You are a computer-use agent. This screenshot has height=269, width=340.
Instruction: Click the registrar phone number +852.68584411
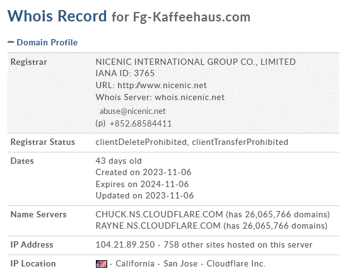click(x=141, y=123)
